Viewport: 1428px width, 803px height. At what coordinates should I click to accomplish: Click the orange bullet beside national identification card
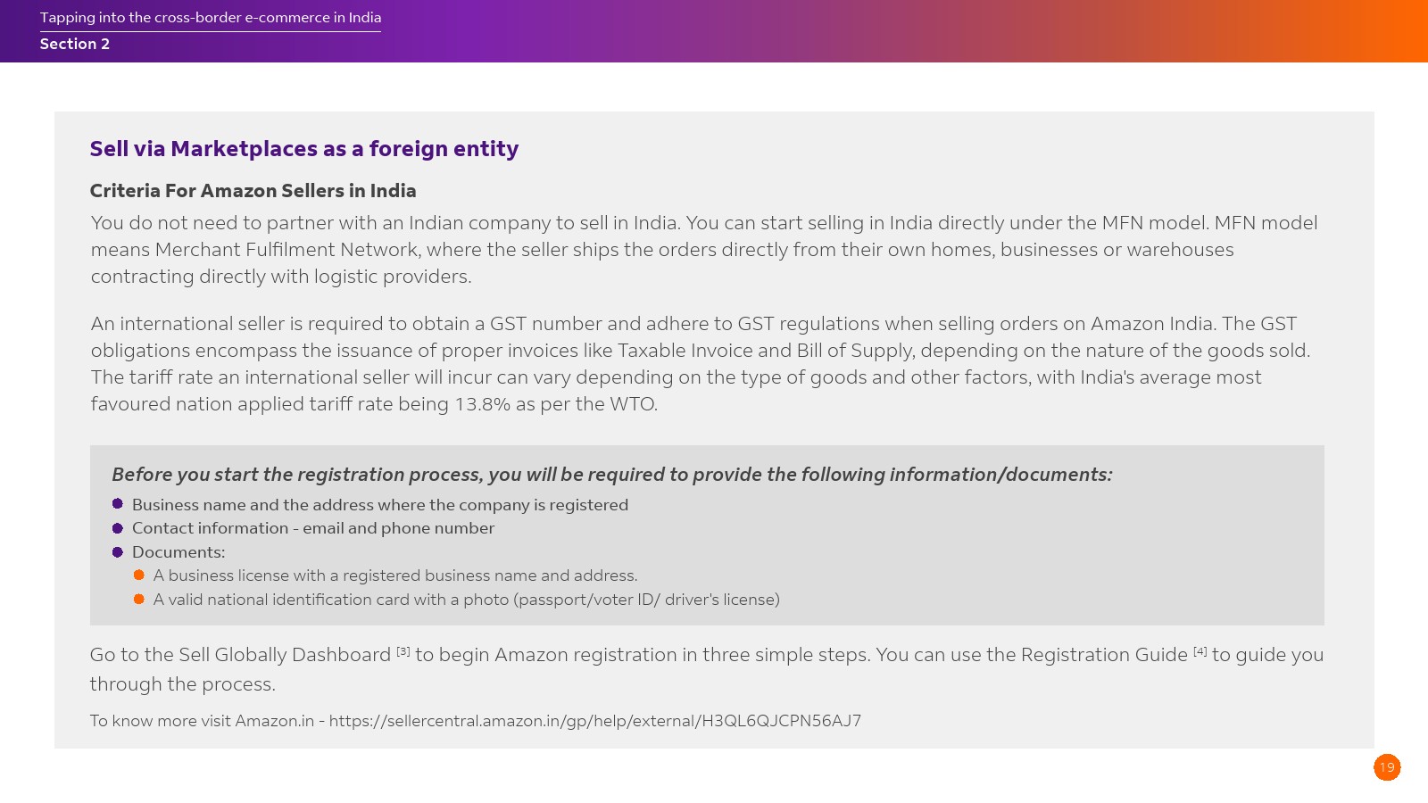139,600
